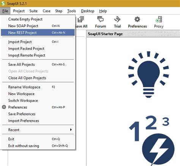Open the Project menu
The height and width of the screenshot is (166, 180).
click(19, 11)
